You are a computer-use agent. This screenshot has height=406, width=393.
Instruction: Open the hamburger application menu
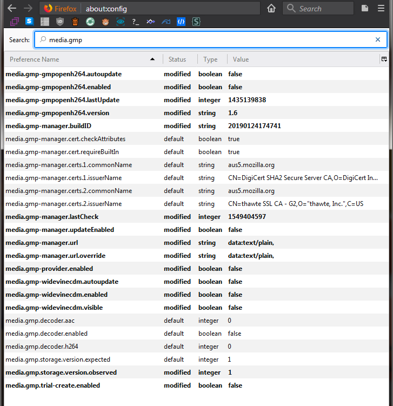click(381, 8)
